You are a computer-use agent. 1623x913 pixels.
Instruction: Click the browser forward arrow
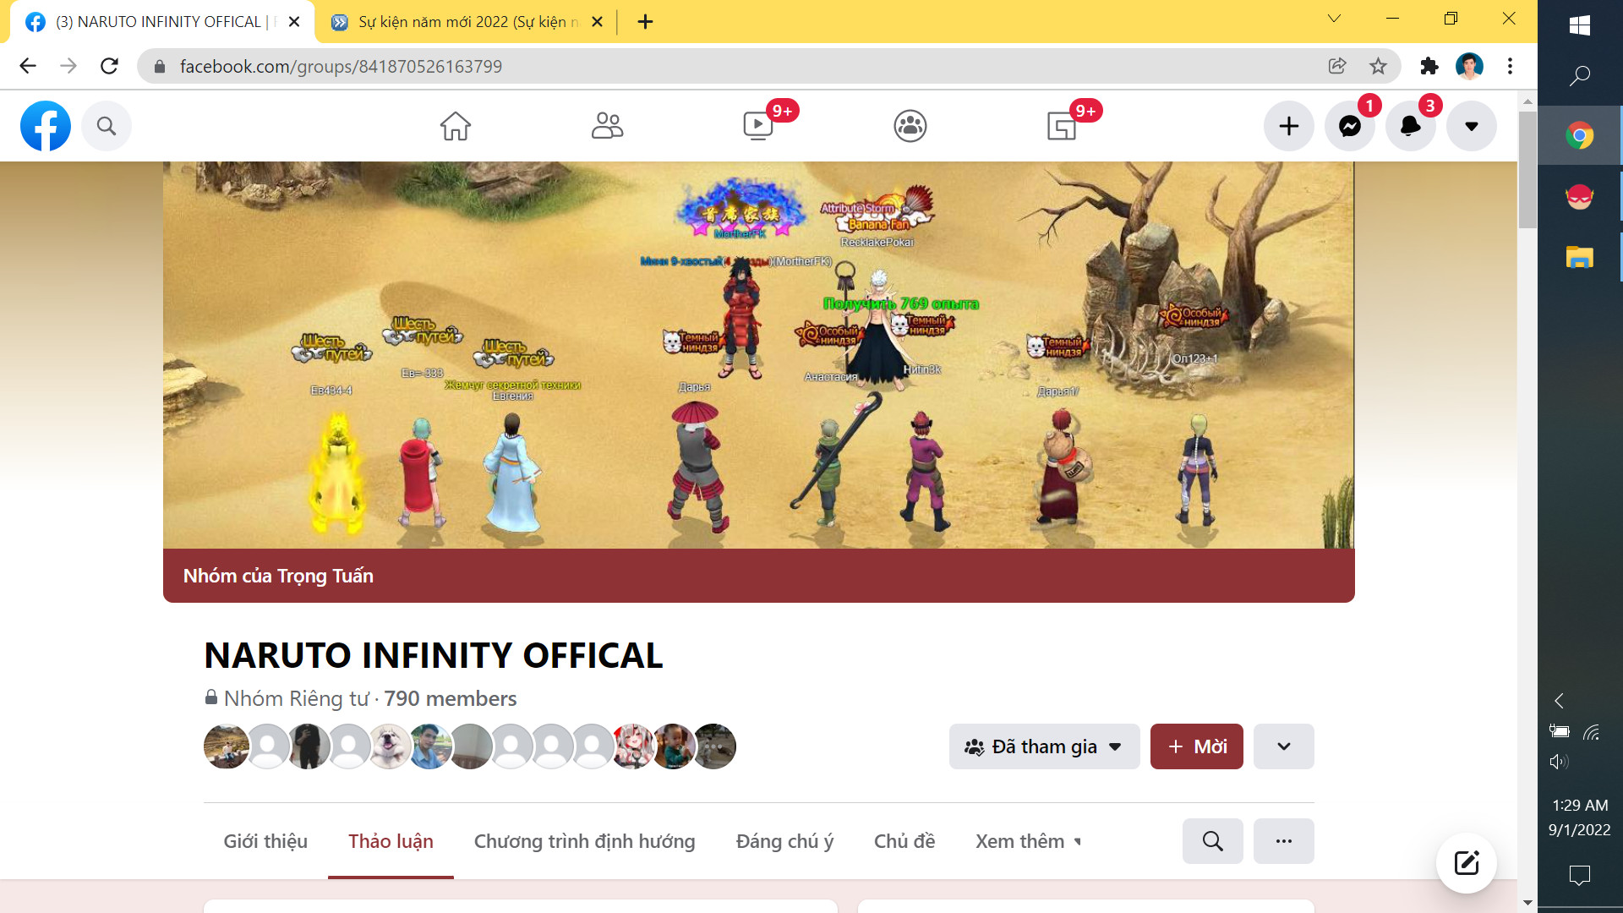pyautogui.click(x=68, y=66)
